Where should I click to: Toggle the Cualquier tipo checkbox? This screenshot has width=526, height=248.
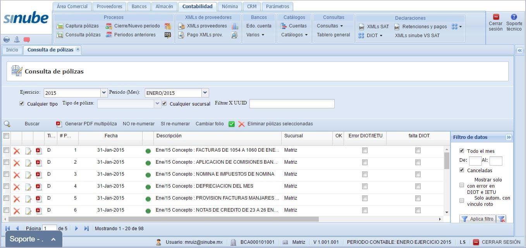pyautogui.click(x=22, y=104)
